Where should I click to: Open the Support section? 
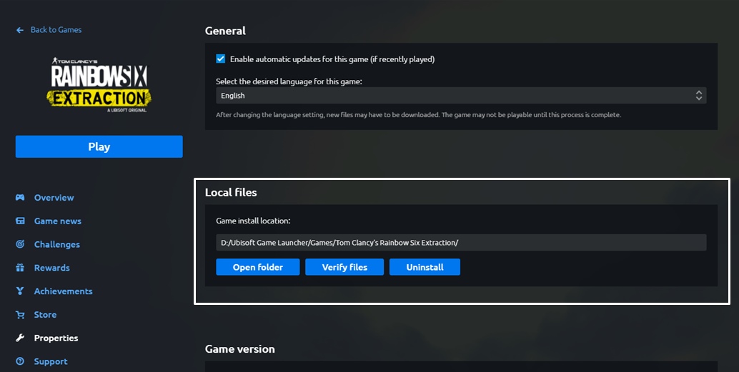point(51,361)
